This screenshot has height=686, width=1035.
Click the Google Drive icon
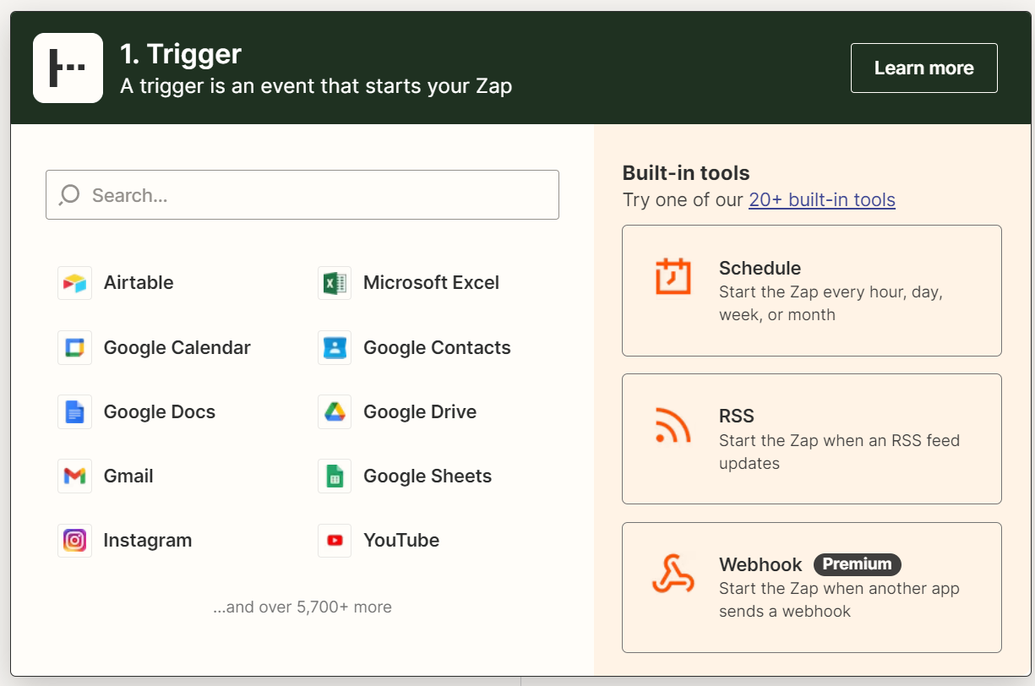pos(335,412)
